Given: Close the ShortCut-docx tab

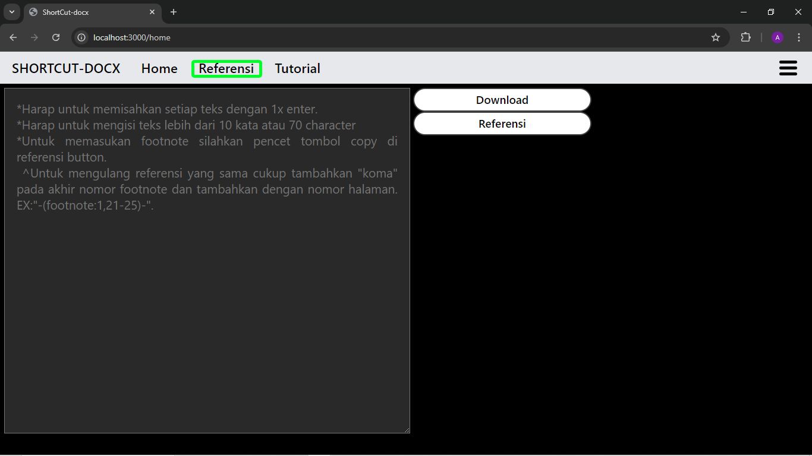Looking at the screenshot, I should tap(153, 12).
